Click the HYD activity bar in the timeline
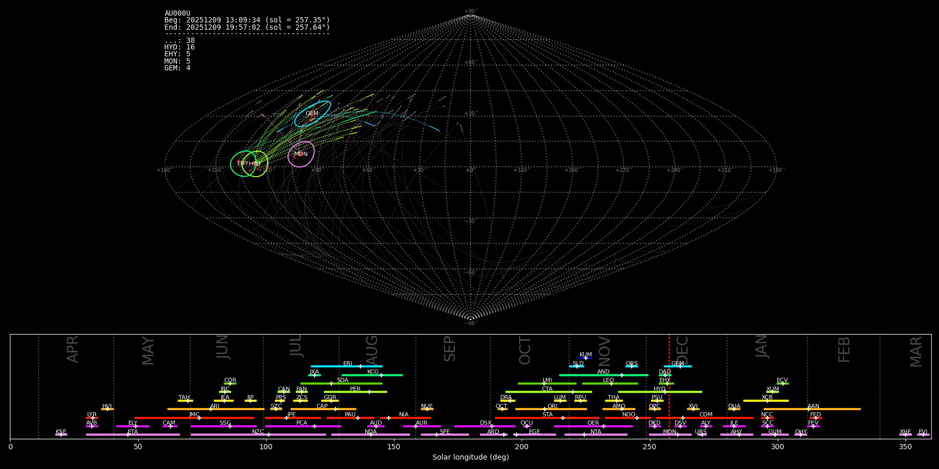 tap(660, 392)
